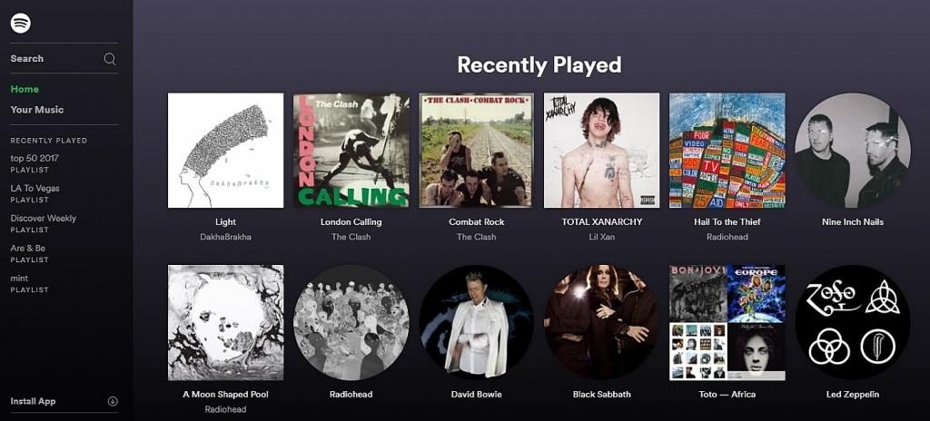Open the Led Zeppelin artist image
This screenshot has width=930, height=421.
(x=852, y=323)
